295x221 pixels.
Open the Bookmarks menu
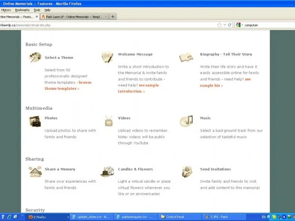(x=22, y=10)
